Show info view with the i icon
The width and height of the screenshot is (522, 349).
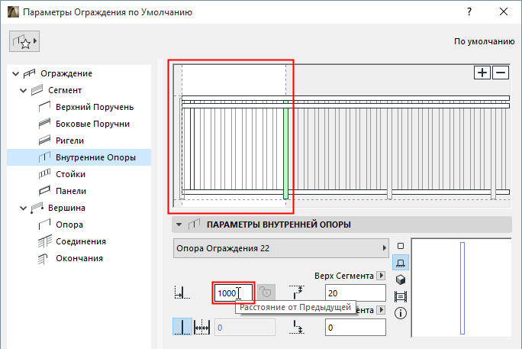tap(401, 313)
